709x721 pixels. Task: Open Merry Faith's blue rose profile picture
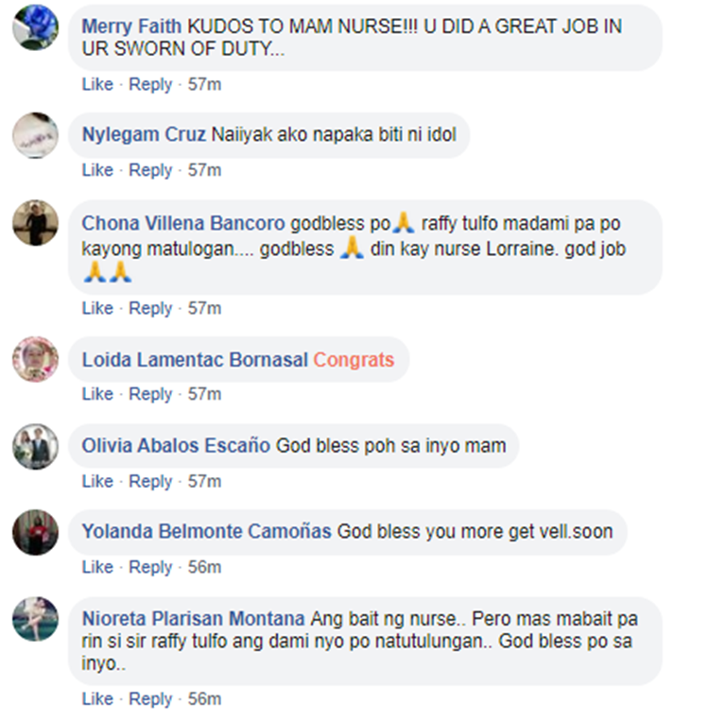(35, 27)
